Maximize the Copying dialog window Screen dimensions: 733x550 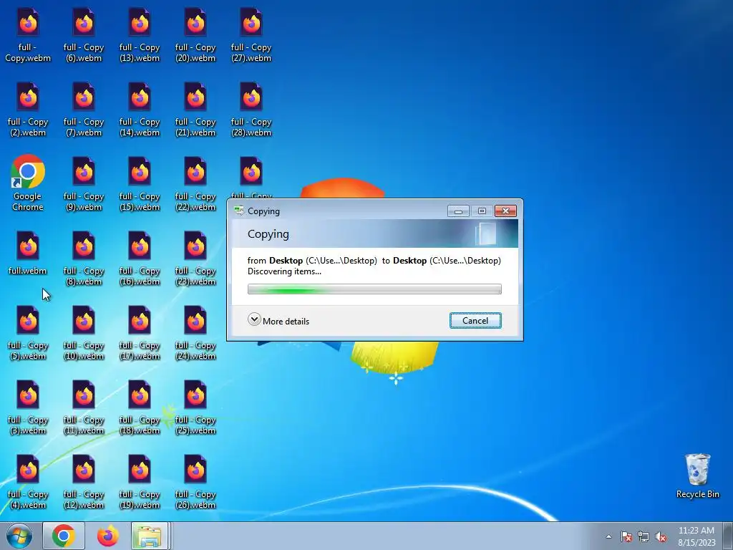482,211
